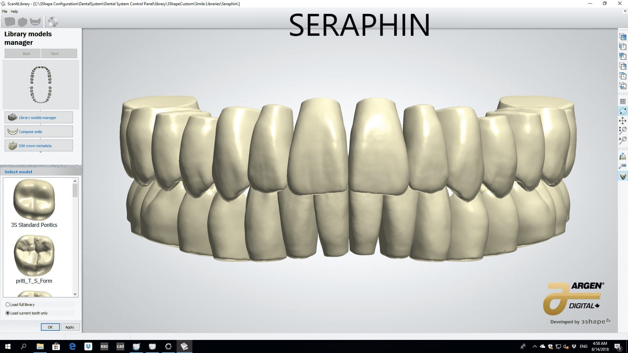
Task: Click the disc icon in top toolbar
Action: click(x=53, y=22)
